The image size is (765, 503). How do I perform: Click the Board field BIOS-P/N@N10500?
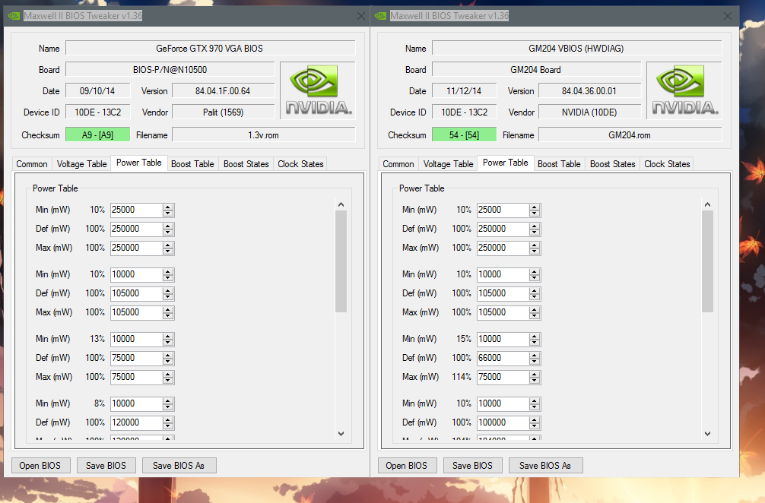[170, 70]
